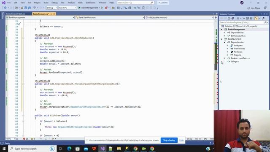Click the Save All icon
This screenshot has height=152, width=270.
click(30, 8)
